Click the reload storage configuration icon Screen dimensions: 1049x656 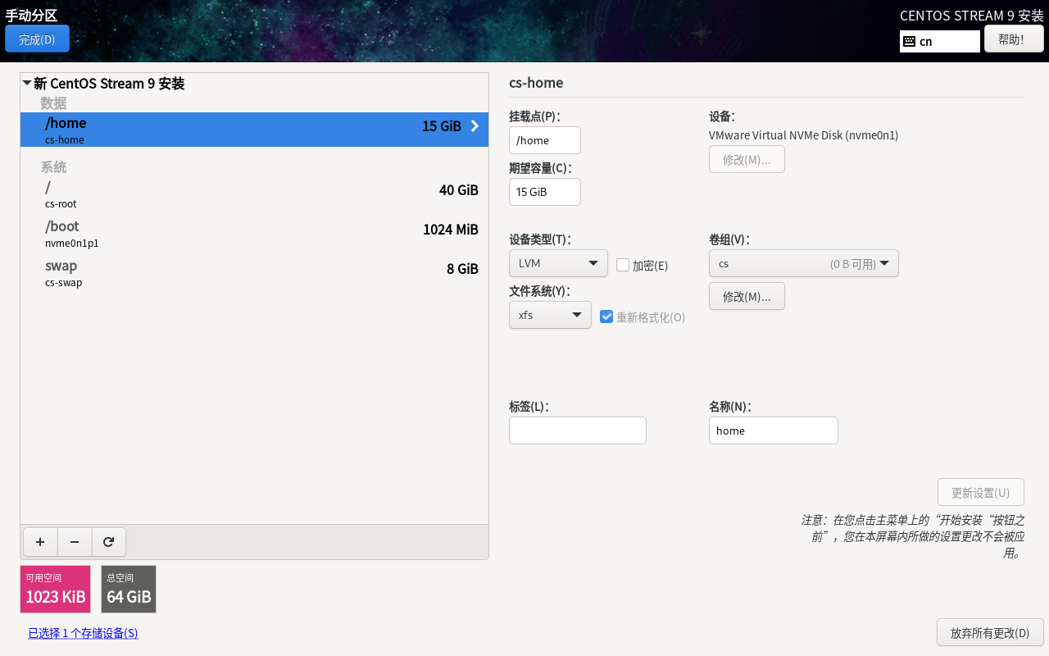pos(108,542)
